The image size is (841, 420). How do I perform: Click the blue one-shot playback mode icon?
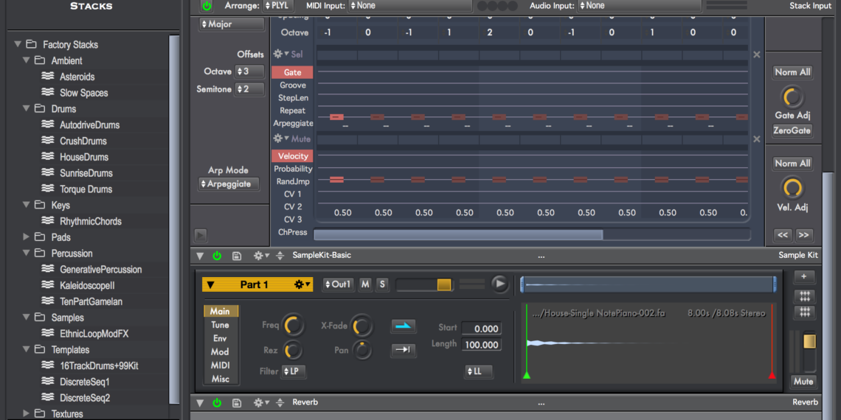[404, 326]
